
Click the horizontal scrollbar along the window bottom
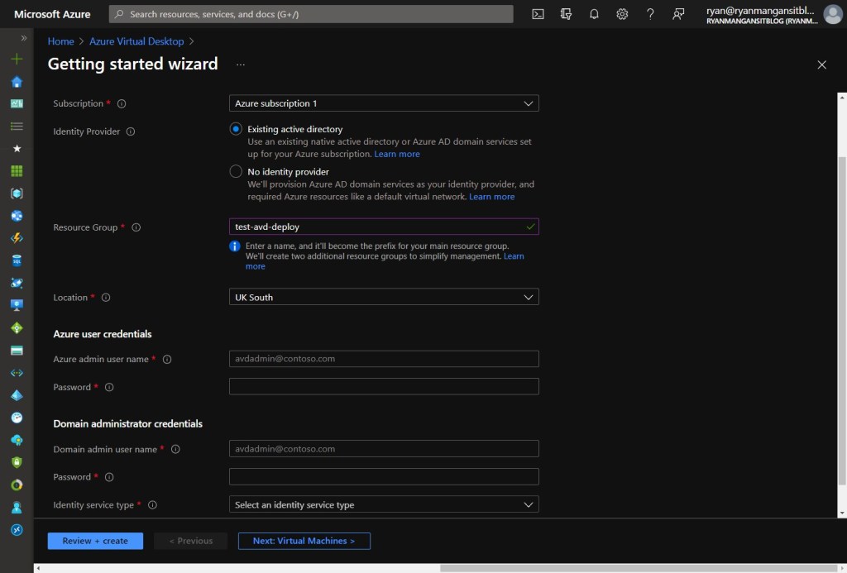click(x=639, y=568)
